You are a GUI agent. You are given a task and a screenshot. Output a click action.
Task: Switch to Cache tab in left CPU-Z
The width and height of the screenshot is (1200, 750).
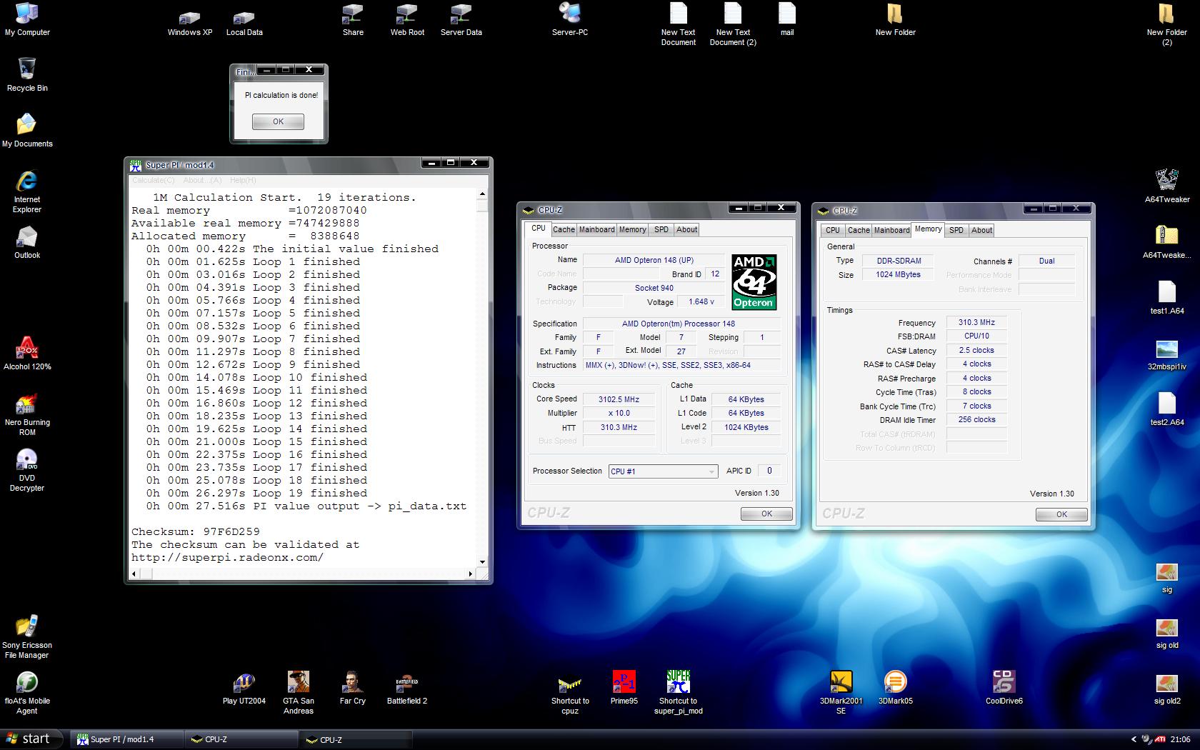pyautogui.click(x=564, y=229)
